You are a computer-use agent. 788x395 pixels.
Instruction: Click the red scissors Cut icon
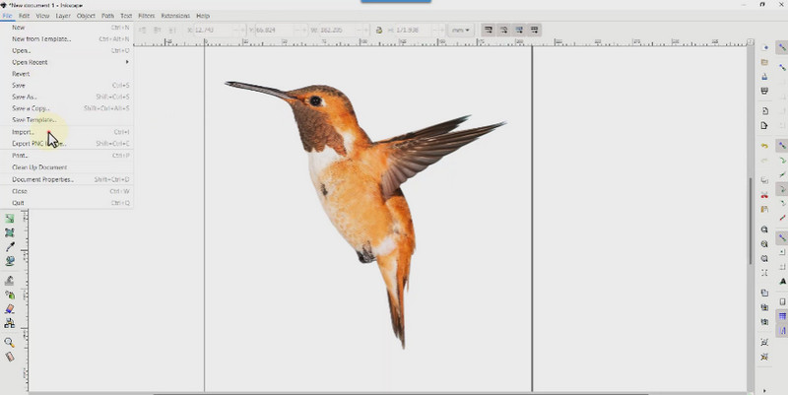pos(764,194)
